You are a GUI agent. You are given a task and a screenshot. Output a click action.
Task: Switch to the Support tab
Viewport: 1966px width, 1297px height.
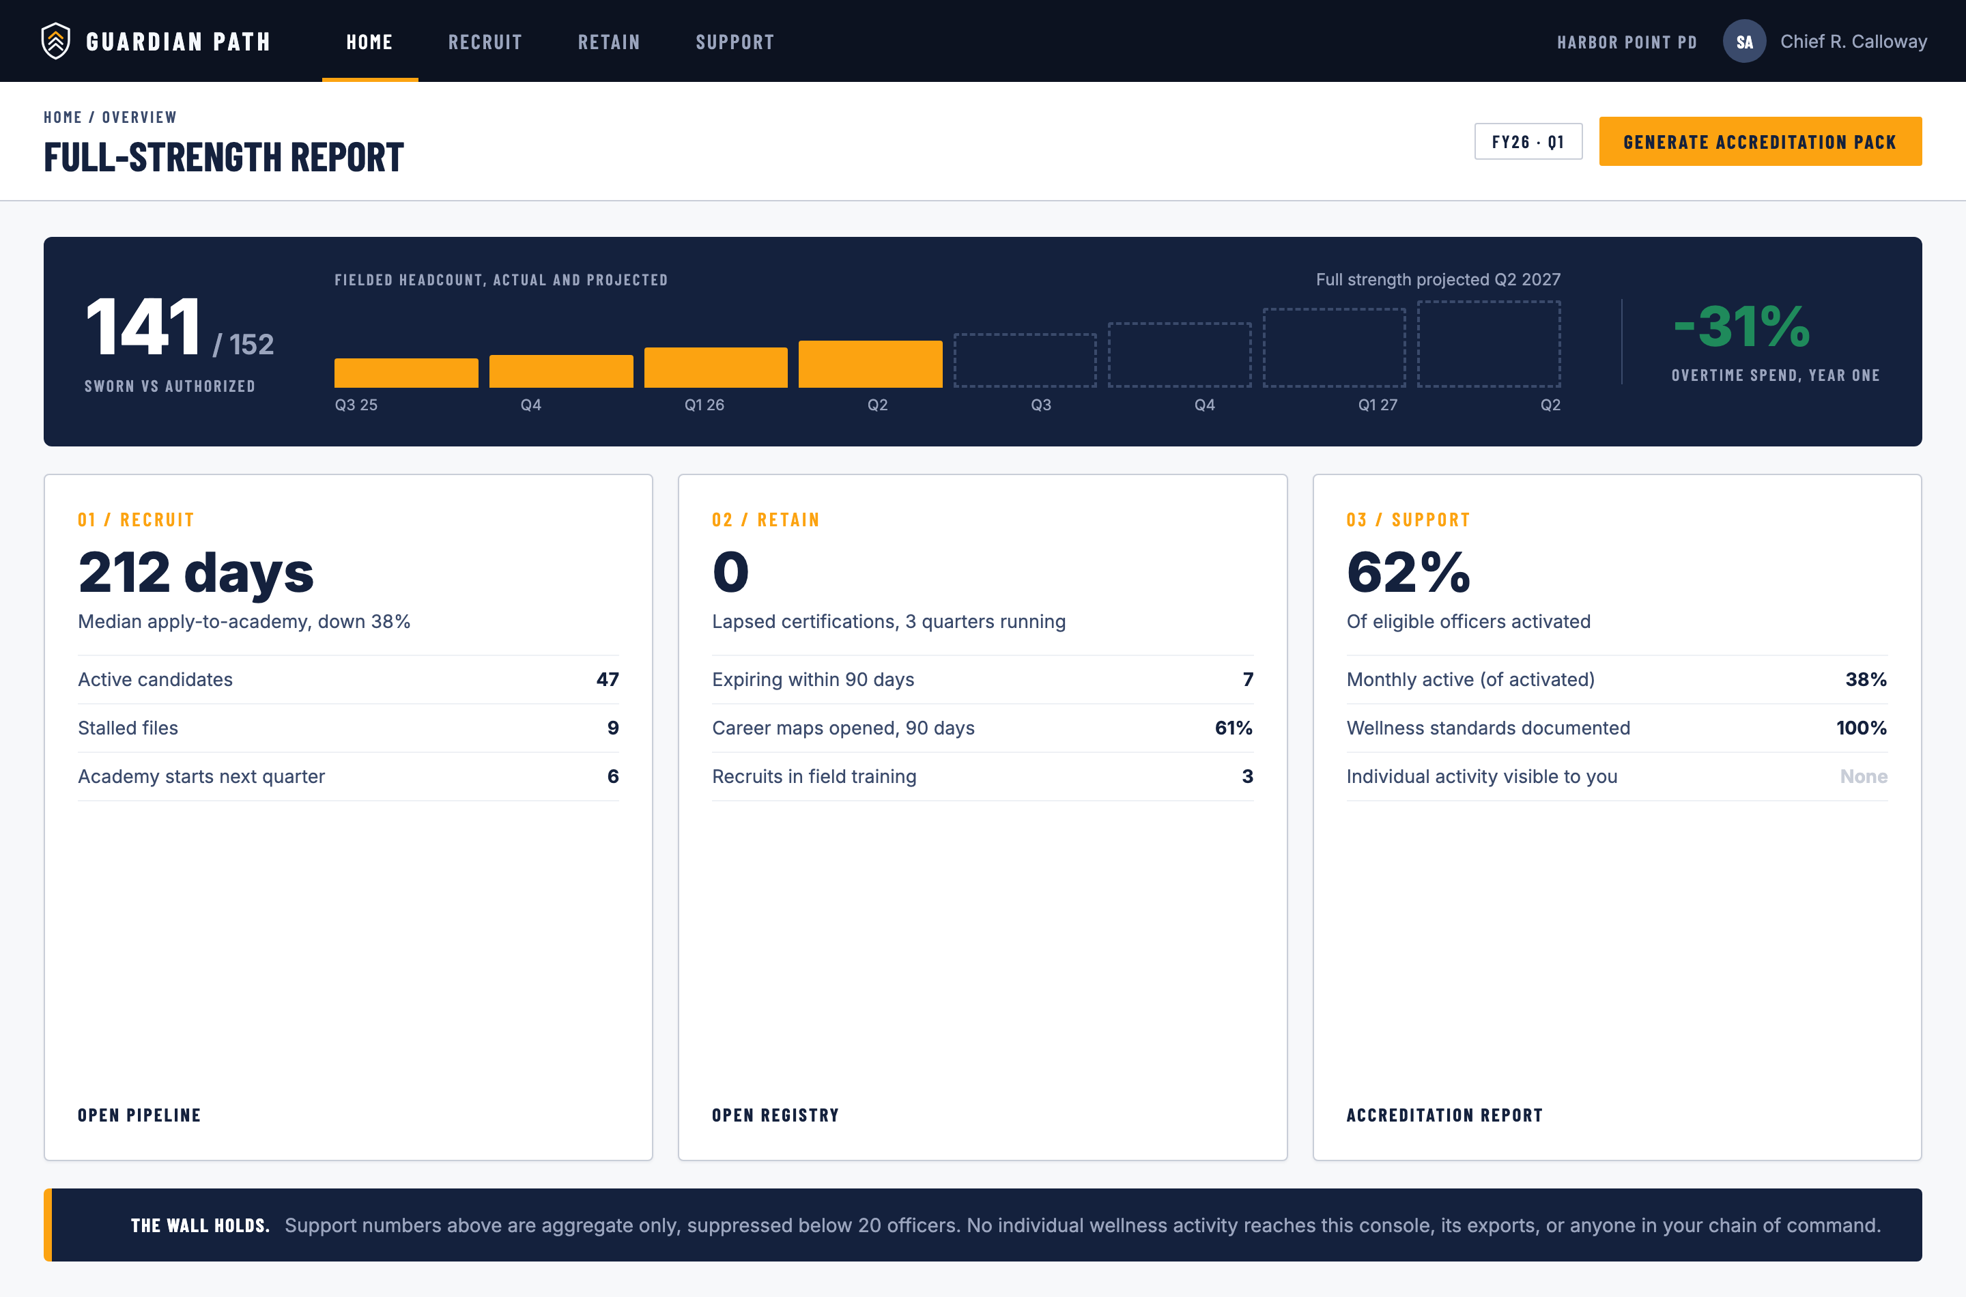[735, 42]
